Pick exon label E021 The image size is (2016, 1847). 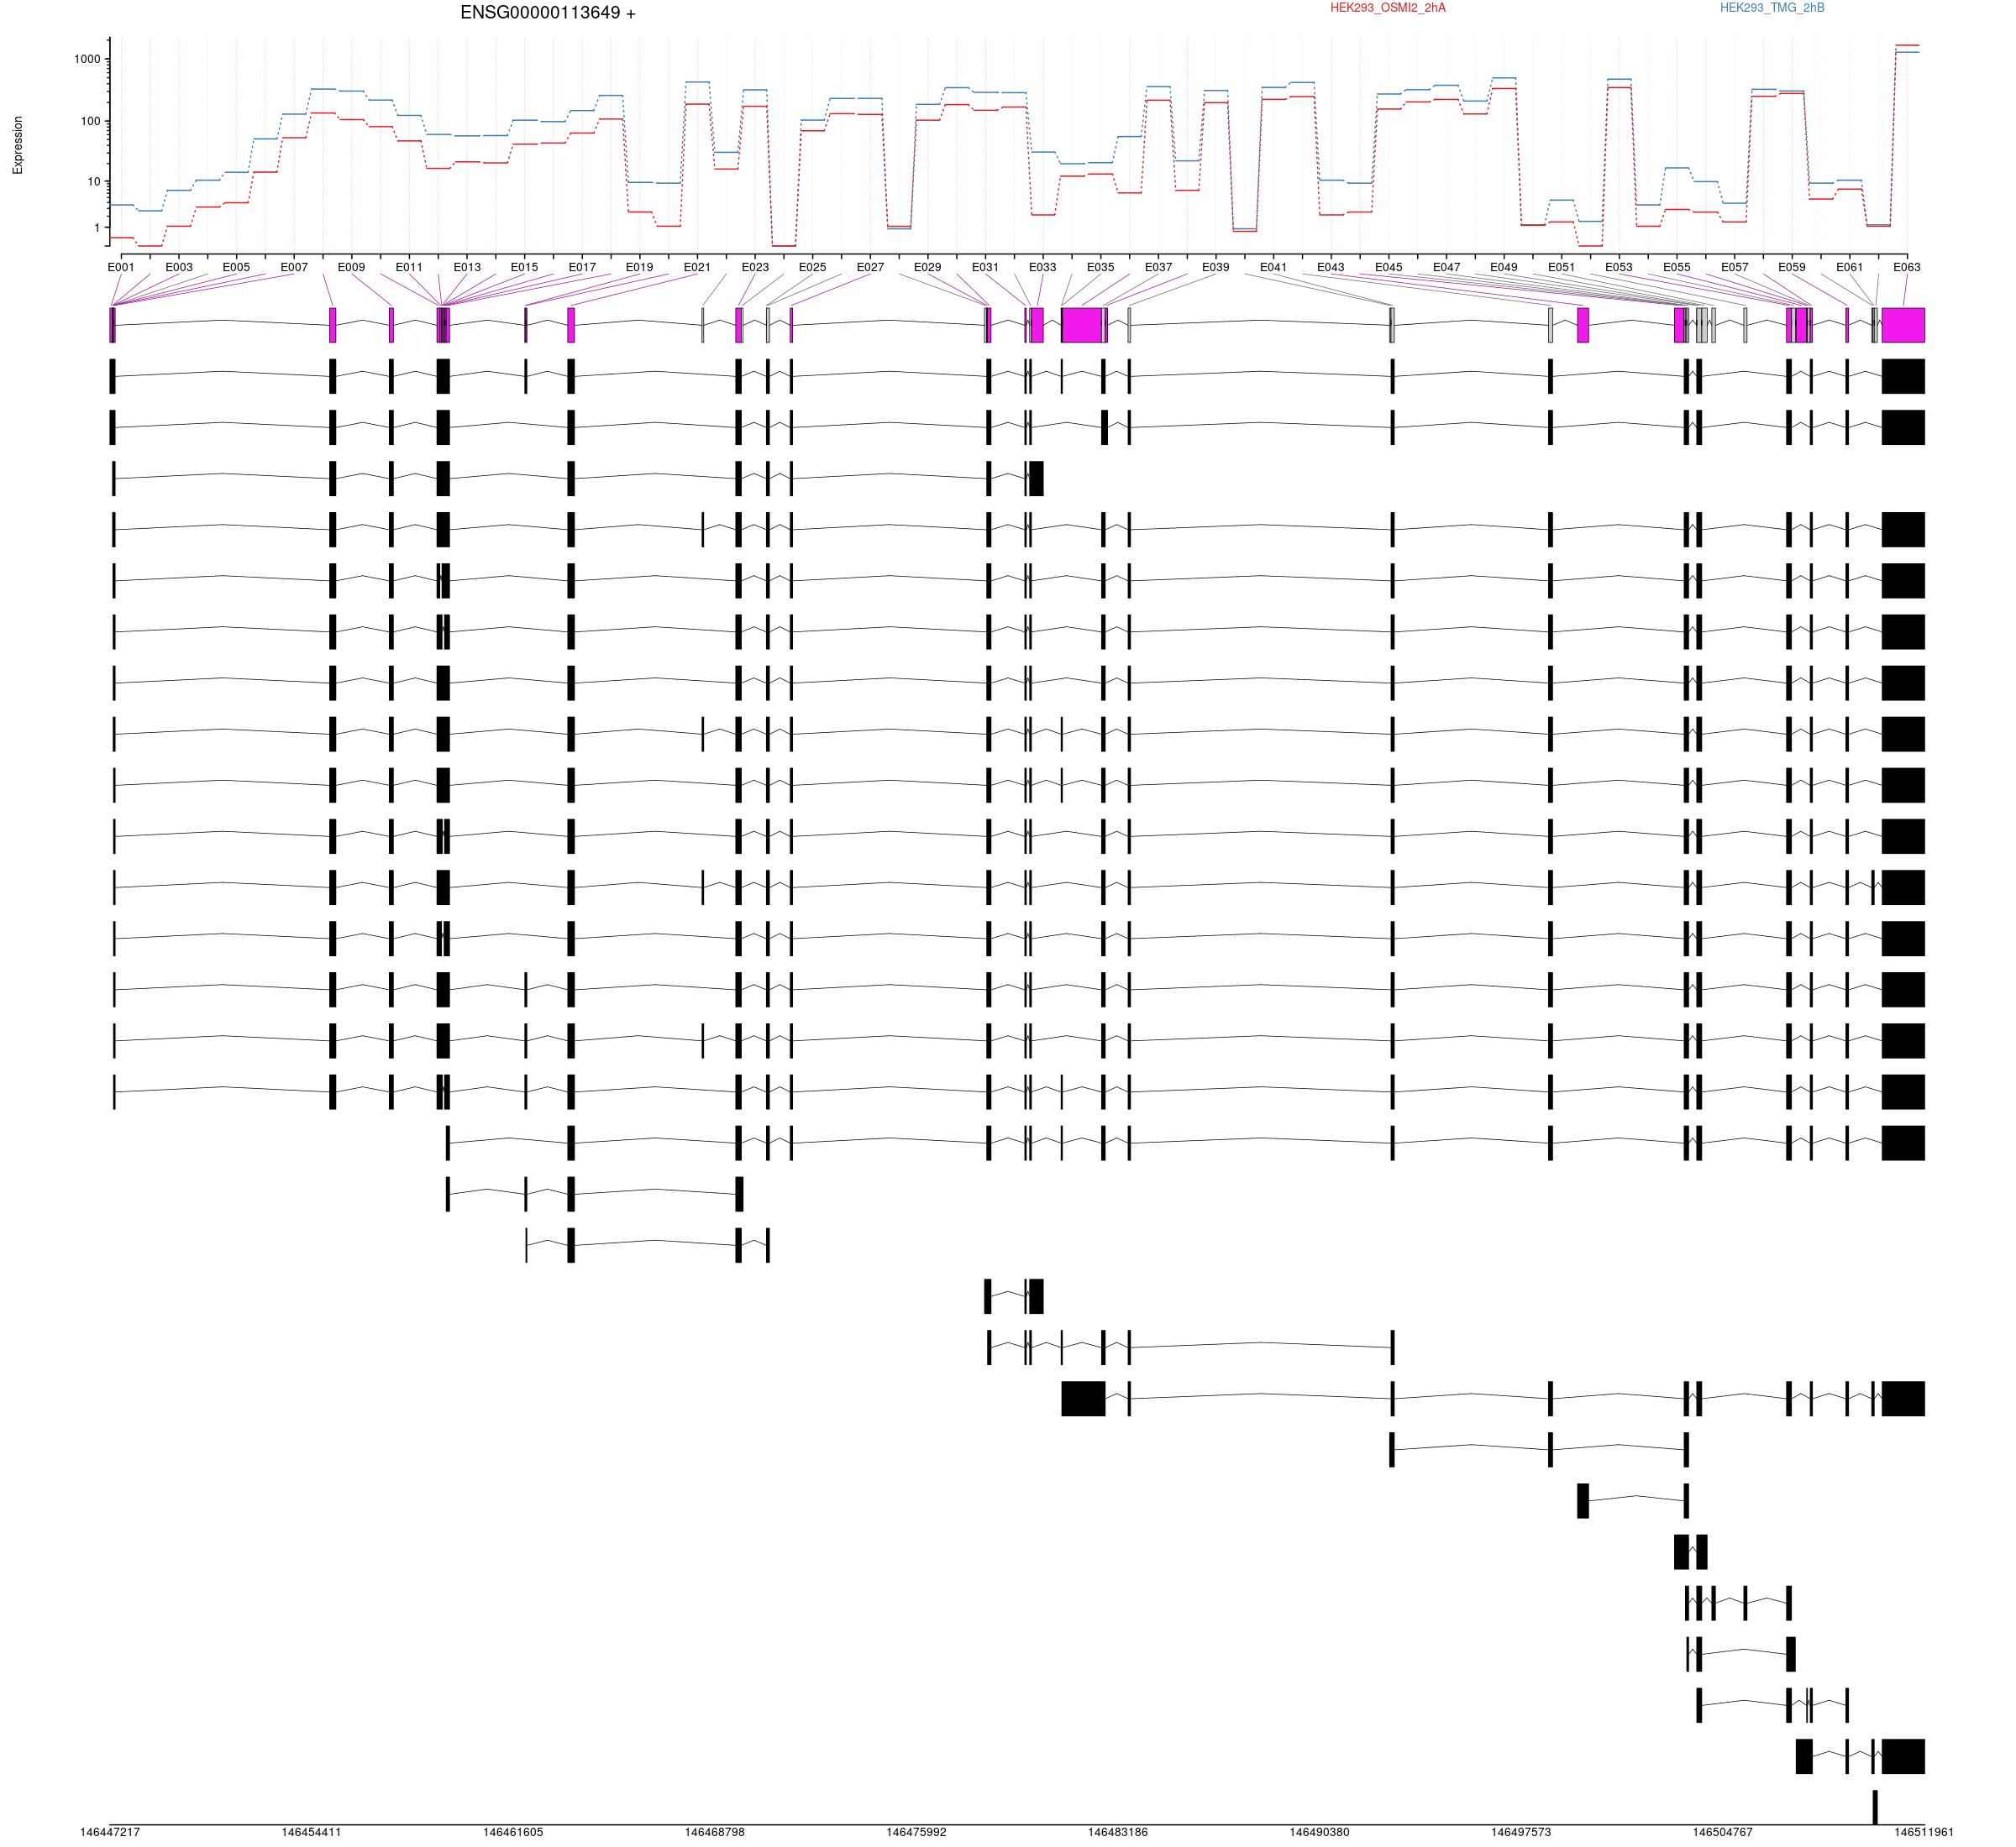697,267
